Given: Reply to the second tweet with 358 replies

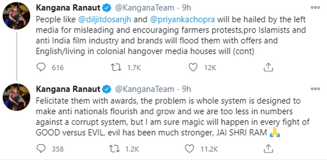Looking at the screenshot, I should tap(41, 150).
